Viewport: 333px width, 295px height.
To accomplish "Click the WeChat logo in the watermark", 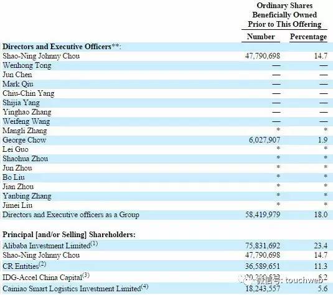I will (246, 280).
